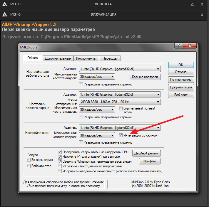Restore defaults with По умолчанию
Screen dimensions: 209x207
[181, 80]
